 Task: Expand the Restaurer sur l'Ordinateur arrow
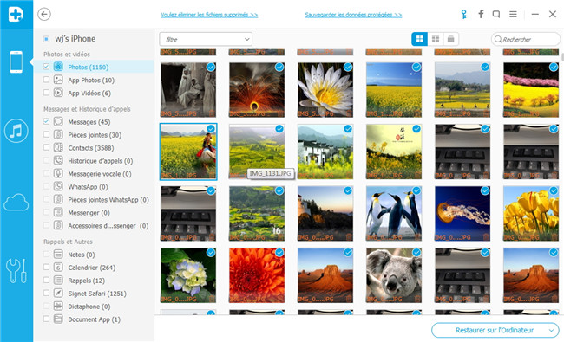(x=551, y=330)
